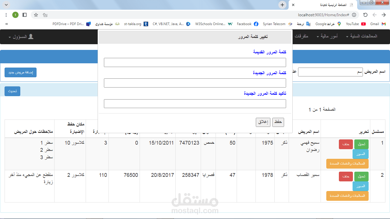This screenshot has height=219, width=390.
Task: Expand the المعالجات السنية menu
Action: click(361, 36)
